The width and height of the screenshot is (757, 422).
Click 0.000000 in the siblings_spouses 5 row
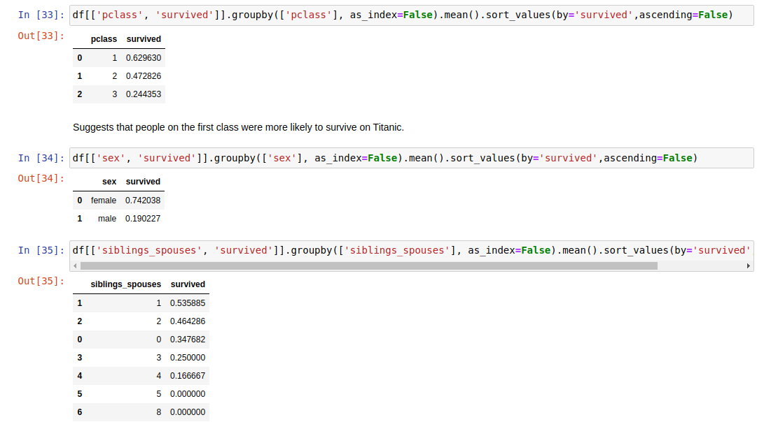coord(187,394)
